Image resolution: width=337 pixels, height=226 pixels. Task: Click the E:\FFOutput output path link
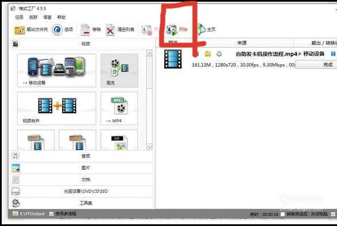coord(32,214)
